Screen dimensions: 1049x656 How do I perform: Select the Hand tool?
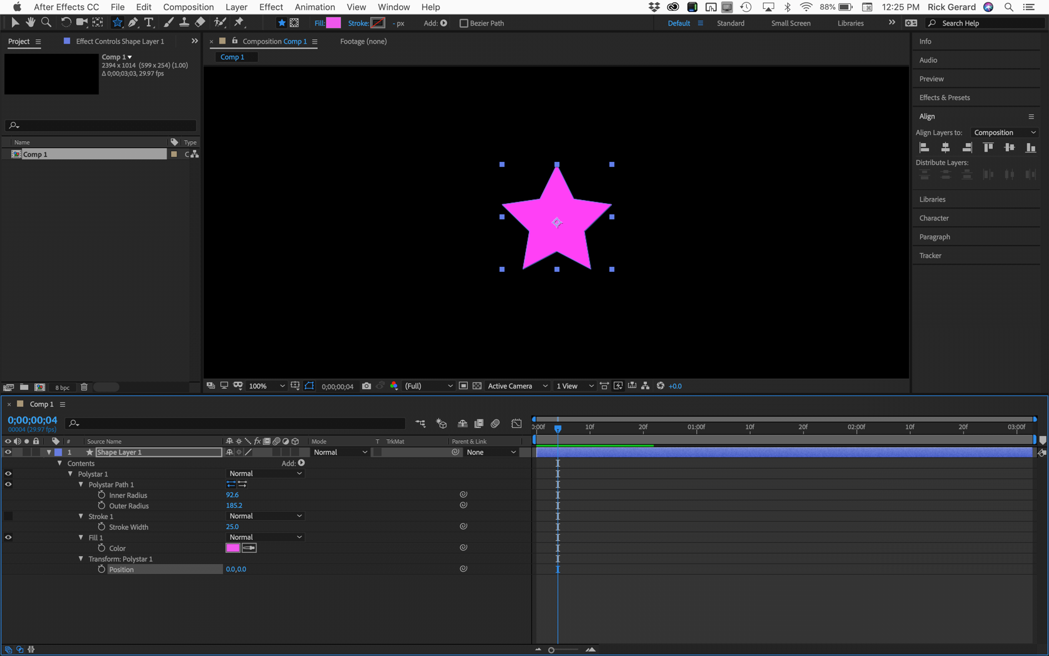coord(30,22)
